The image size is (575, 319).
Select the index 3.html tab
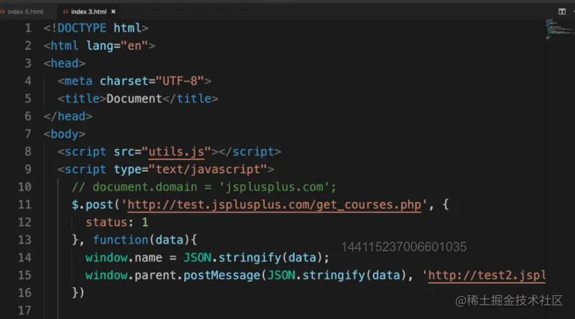pyautogui.click(x=89, y=12)
